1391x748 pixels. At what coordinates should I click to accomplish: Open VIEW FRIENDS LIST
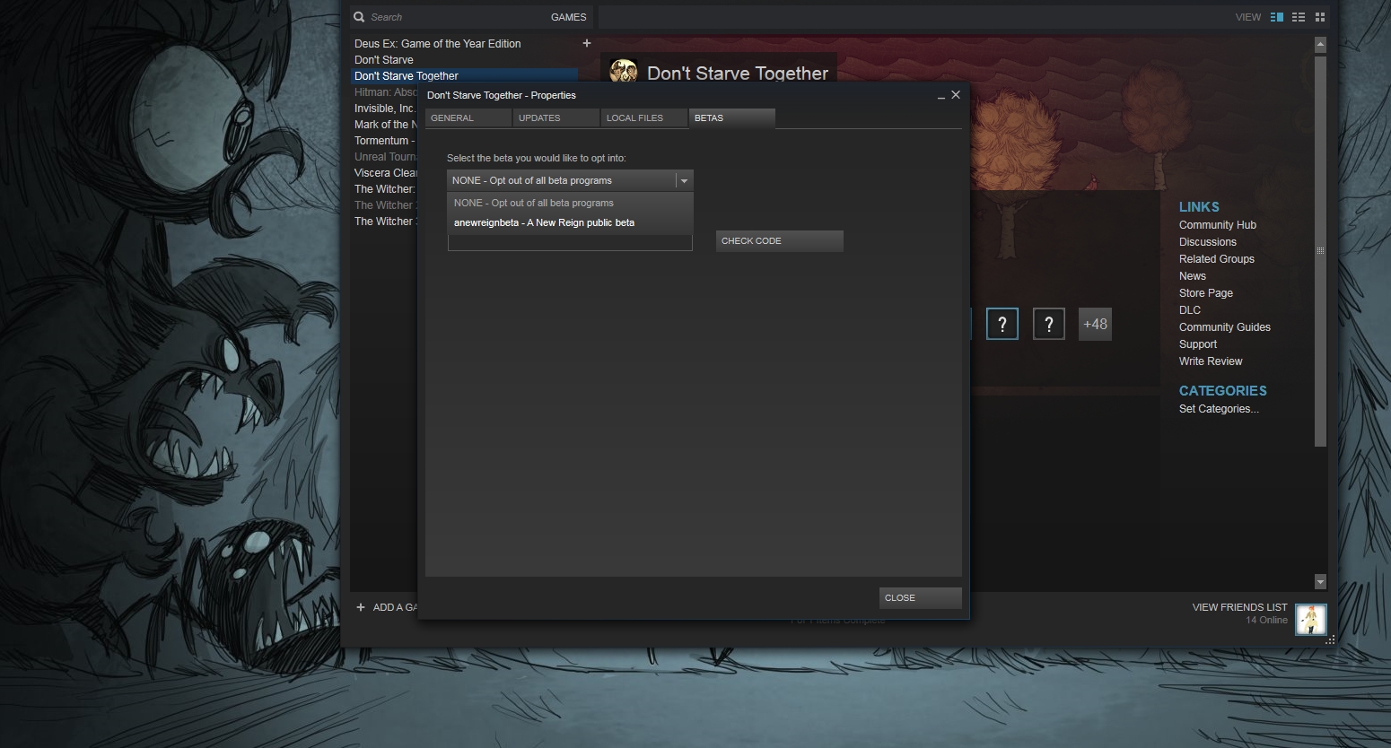tap(1239, 607)
